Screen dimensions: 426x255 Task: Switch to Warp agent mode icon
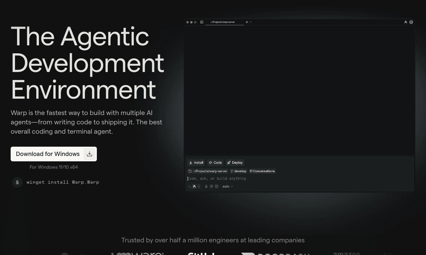click(194, 186)
